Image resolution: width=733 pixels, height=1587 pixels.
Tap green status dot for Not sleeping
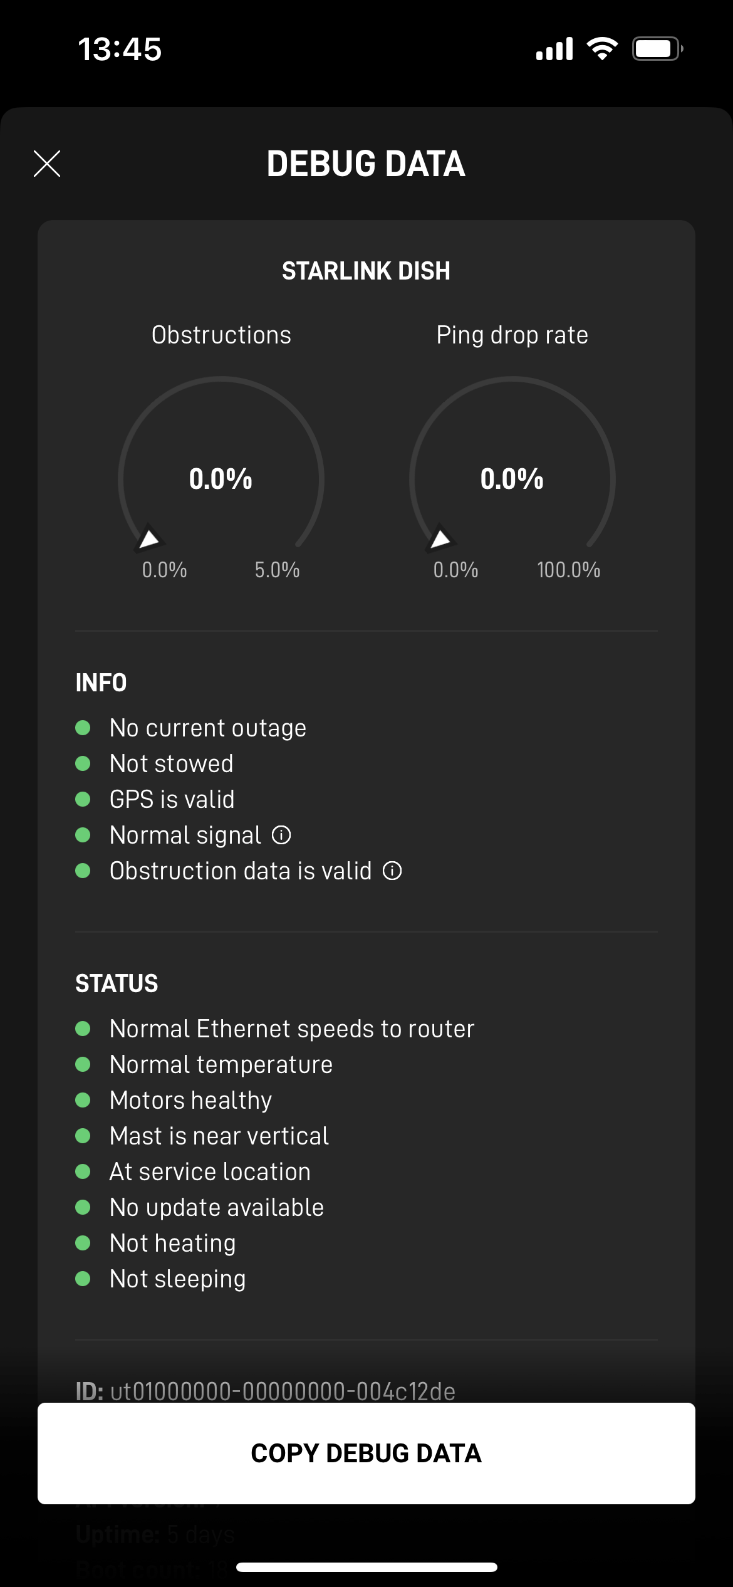tap(83, 1279)
